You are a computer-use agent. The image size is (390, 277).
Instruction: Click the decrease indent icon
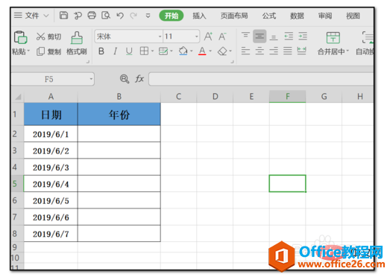[289, 36]
